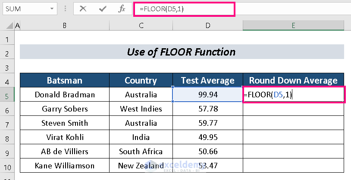Screen dimensions: 351x180
Task: Click cell containing 57.78
Action: pos(207,109)
